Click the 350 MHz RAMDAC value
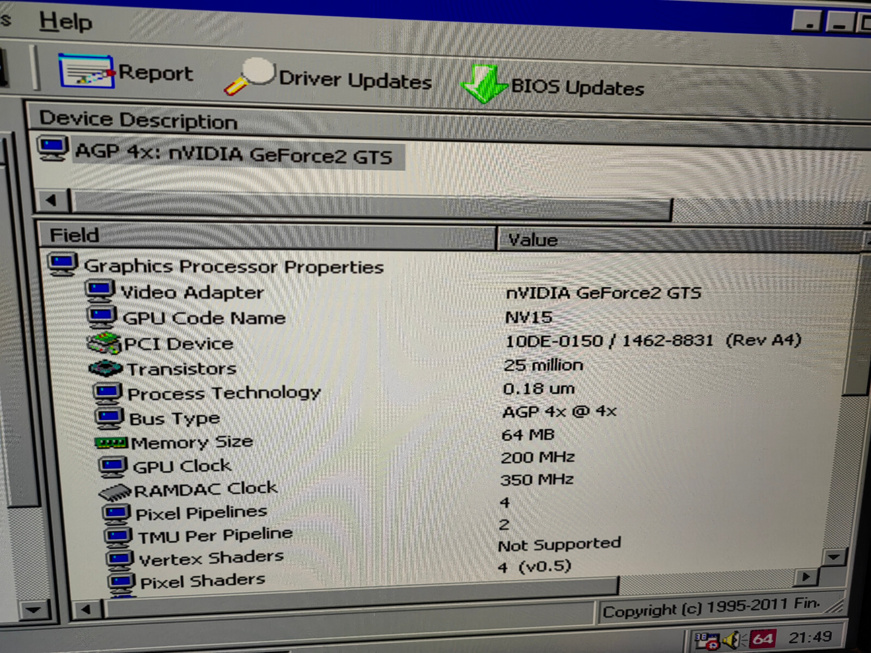871x653 pixels. 537,479
